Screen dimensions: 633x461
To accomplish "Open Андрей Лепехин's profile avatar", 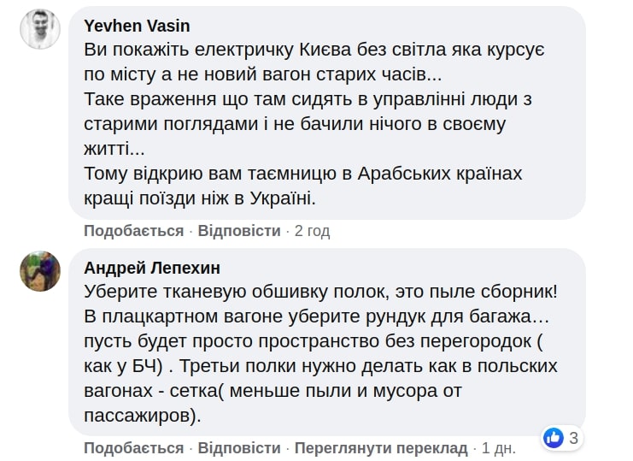I will tap(39, 271).
